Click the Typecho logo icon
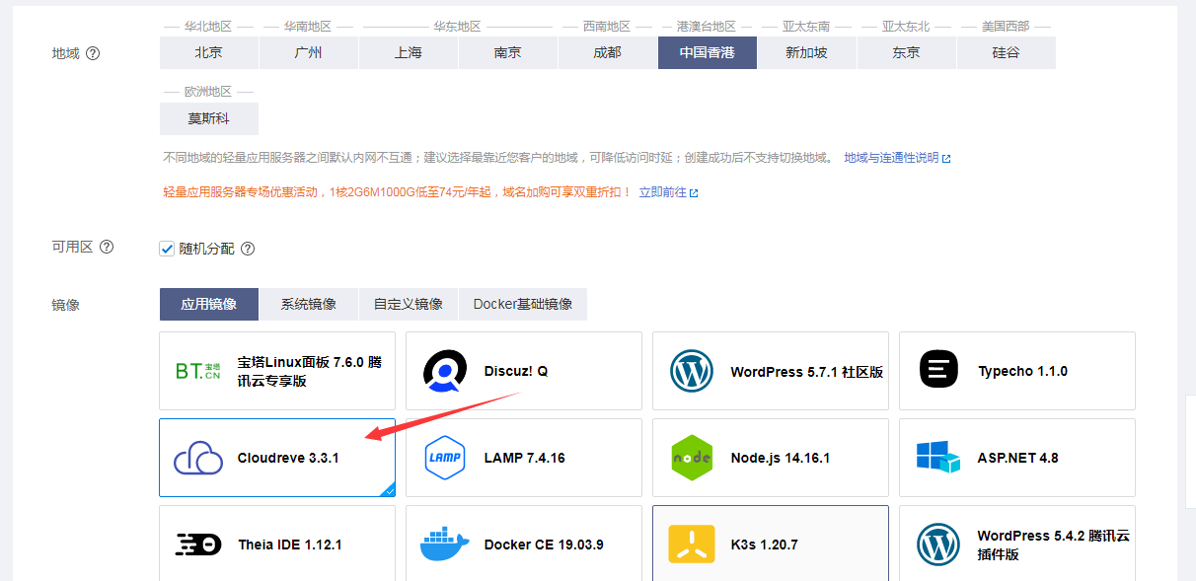The width and height of the screenshot is (1196, 581). click(938, 371)
